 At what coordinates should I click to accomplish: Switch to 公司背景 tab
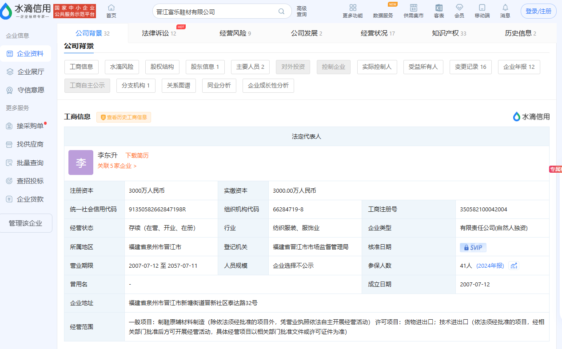coord(92,33)
